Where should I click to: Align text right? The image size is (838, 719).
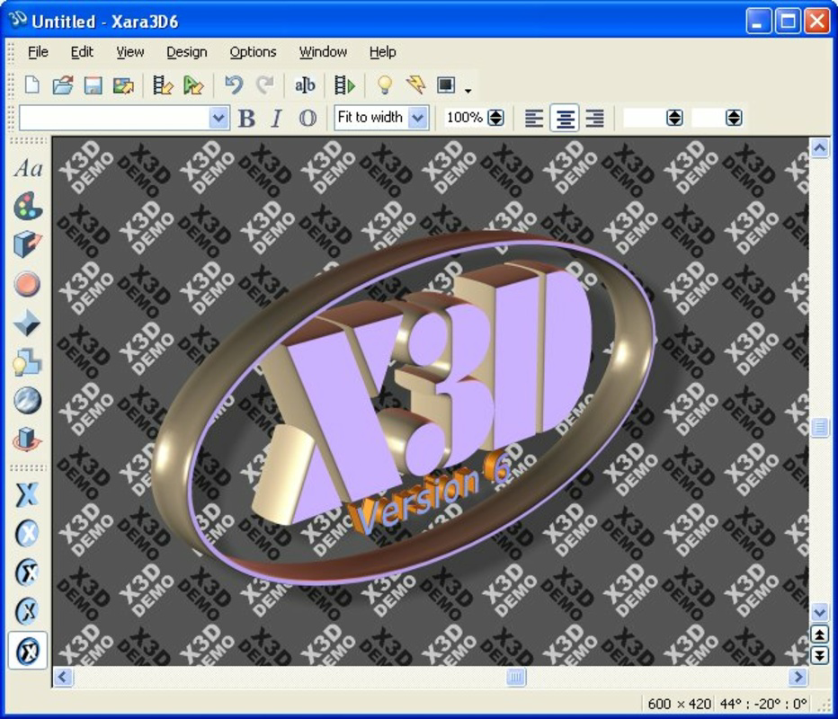pyautogui.click(x=595, y=118)
